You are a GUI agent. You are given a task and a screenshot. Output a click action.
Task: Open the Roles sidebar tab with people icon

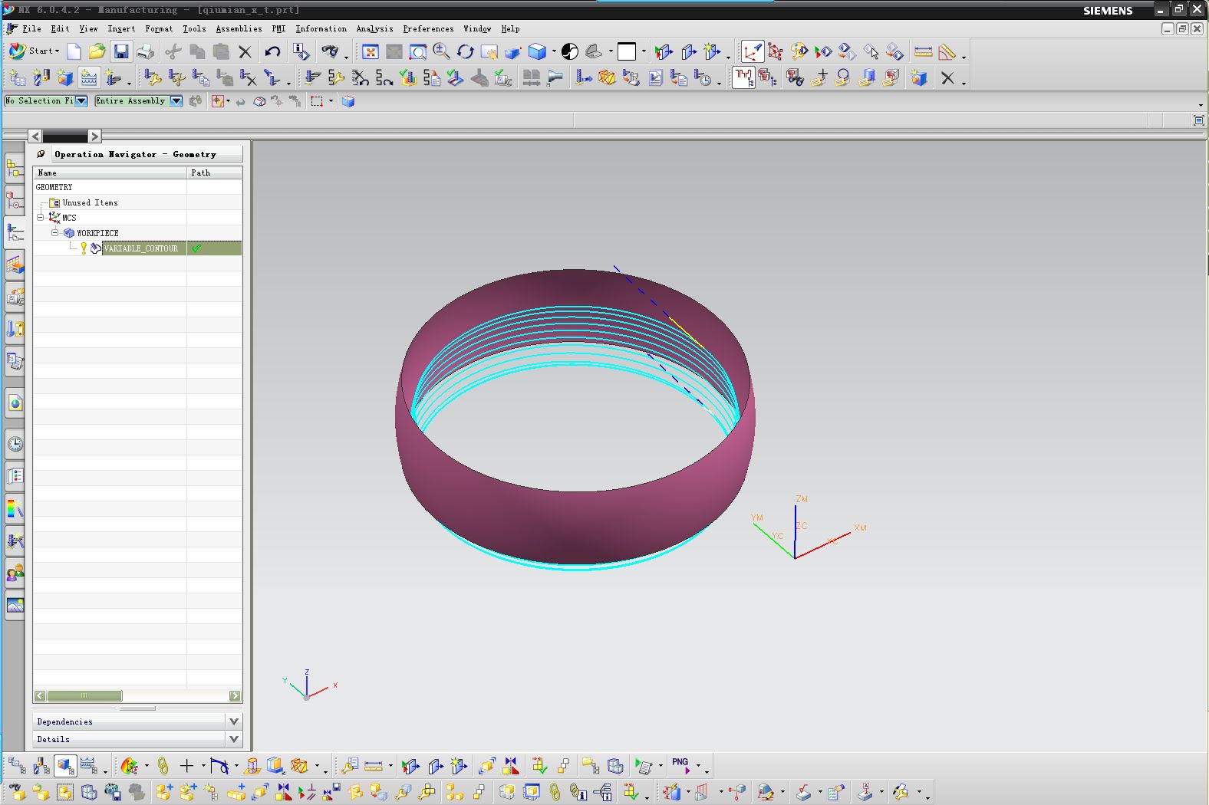(15, 572)
